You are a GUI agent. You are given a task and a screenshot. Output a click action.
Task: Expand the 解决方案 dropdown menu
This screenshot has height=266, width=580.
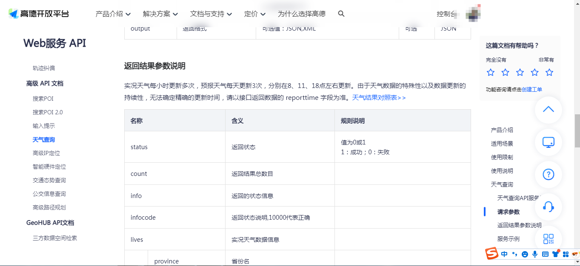(x=160, y=14)
